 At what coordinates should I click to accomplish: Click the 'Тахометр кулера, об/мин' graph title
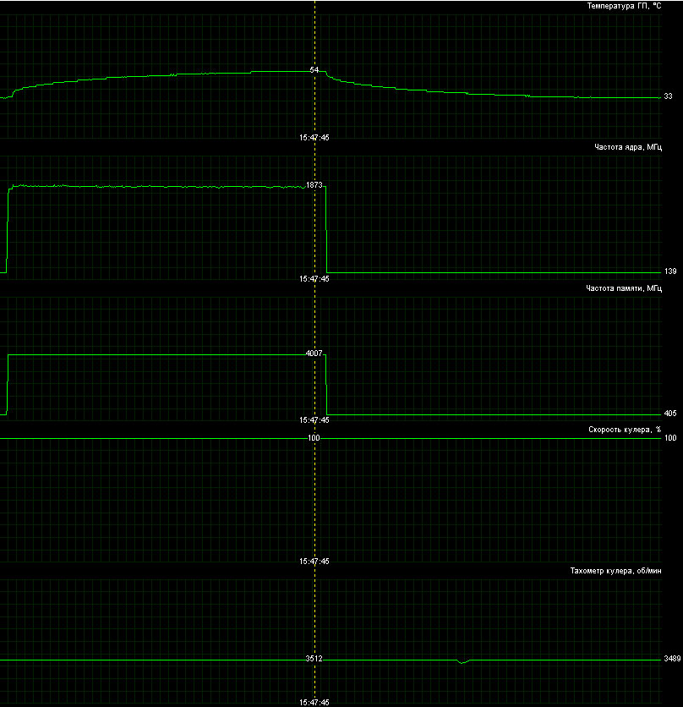616,571
